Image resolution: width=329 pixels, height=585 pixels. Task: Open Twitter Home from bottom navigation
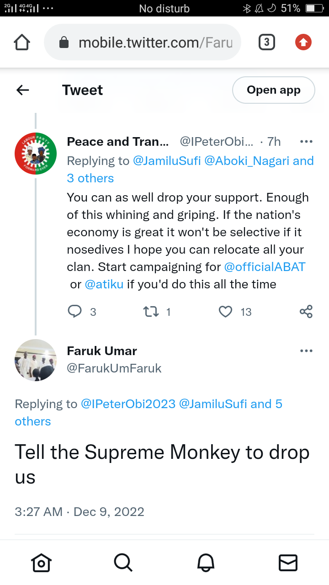tap(41, 563)
